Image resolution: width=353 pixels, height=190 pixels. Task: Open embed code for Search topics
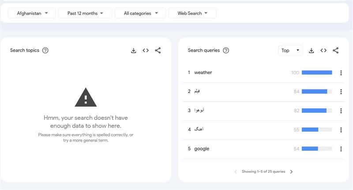[146, 51]
